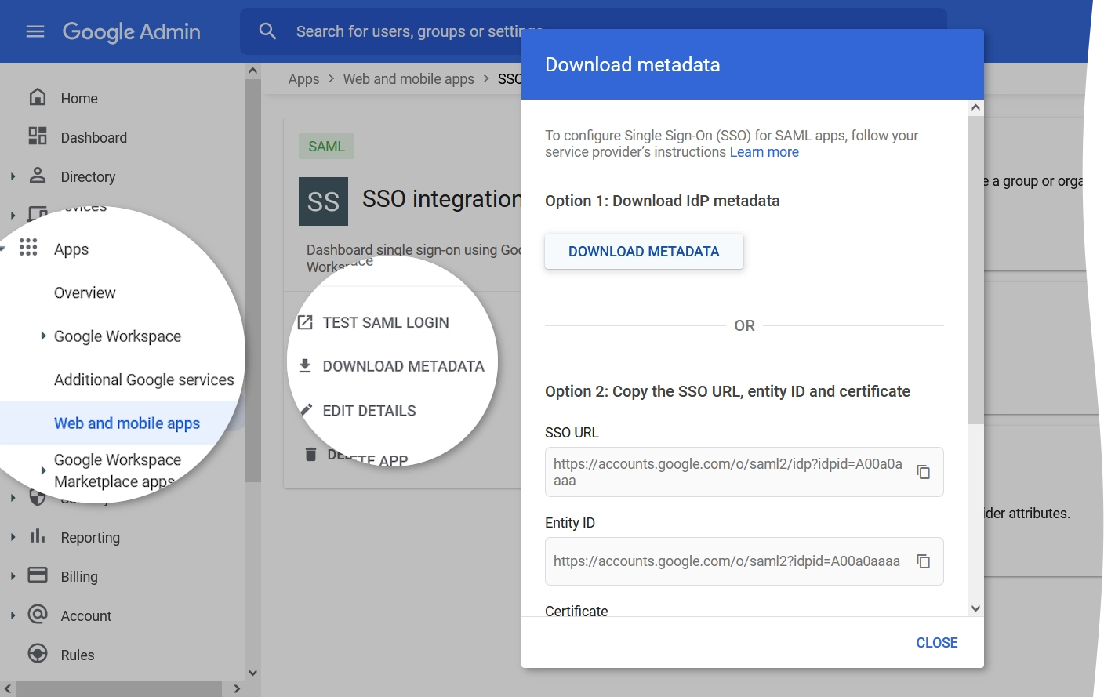The height and width of the screenshot is (697, 1104).
Task: Expand the Security section arrow
Action: [13, 497]
